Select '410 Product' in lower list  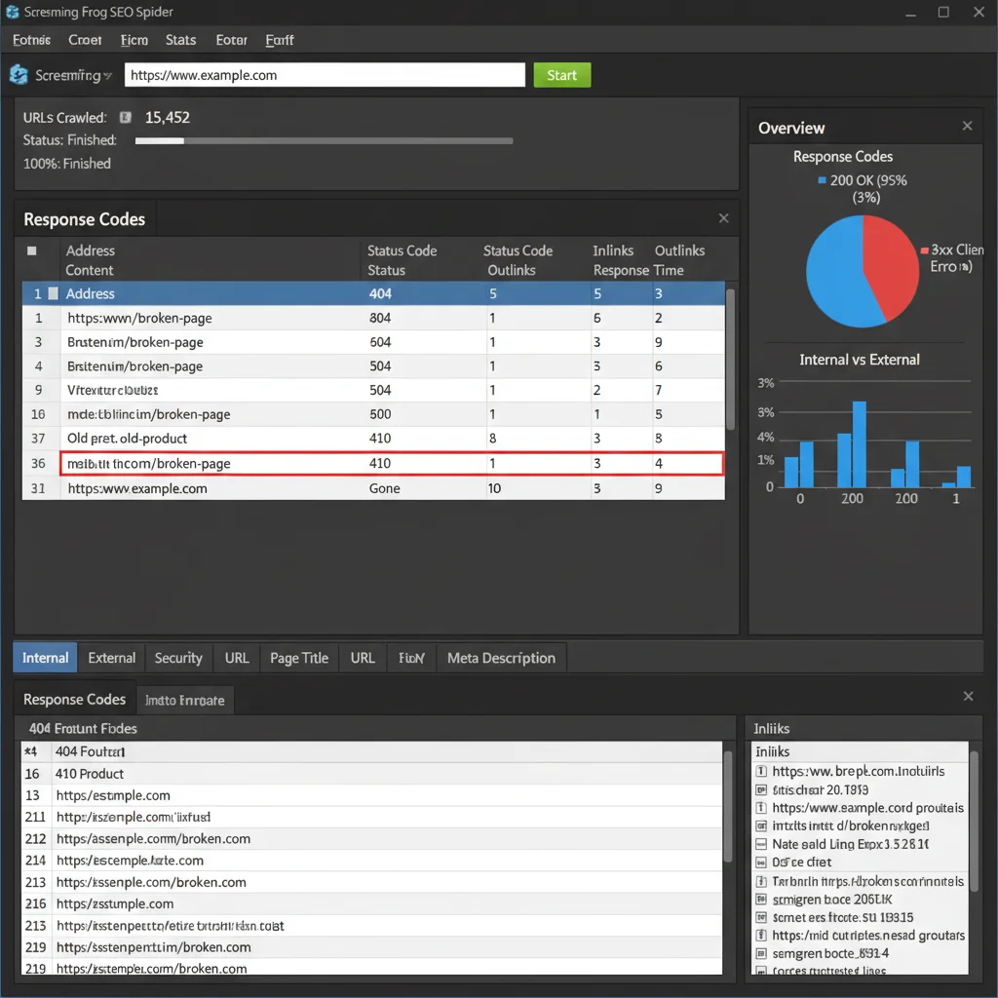pyautogui.click(x=372, y=774)
